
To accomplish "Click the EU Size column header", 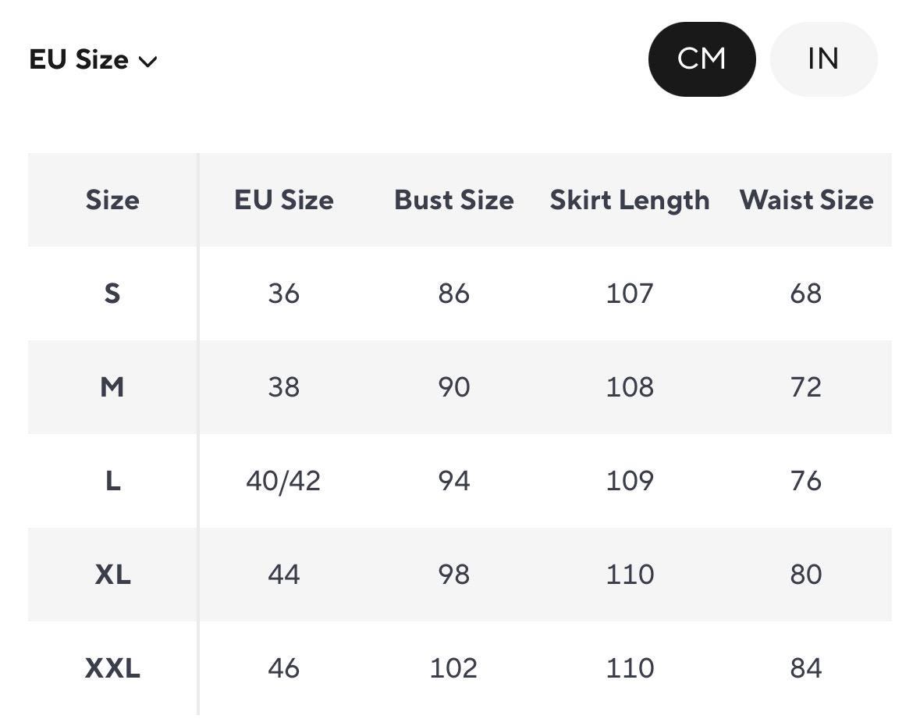I will pos(283,200).
